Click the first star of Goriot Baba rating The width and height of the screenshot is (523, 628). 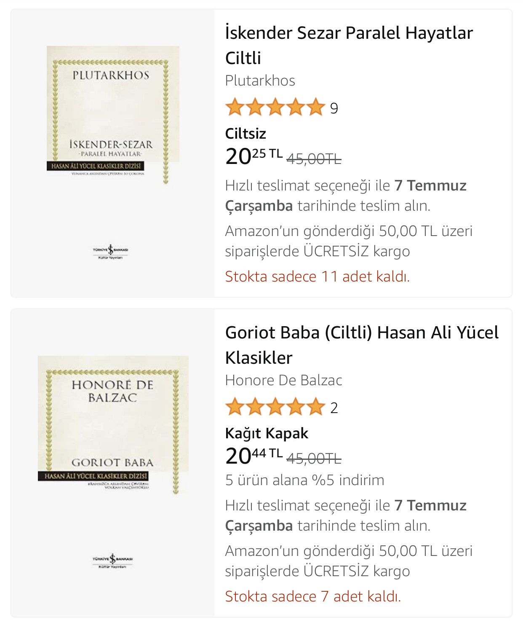235,407
